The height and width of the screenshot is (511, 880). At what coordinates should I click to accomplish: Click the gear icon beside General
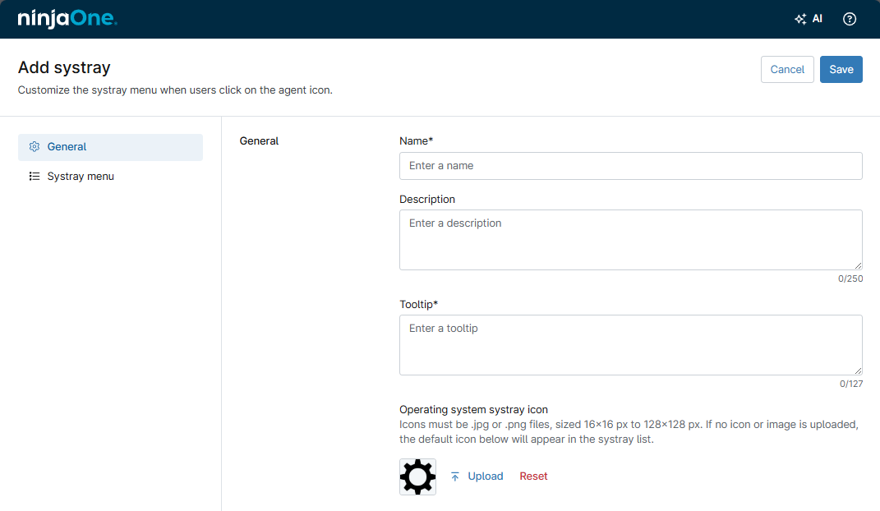pyautogui.click(x=34, y=145)
